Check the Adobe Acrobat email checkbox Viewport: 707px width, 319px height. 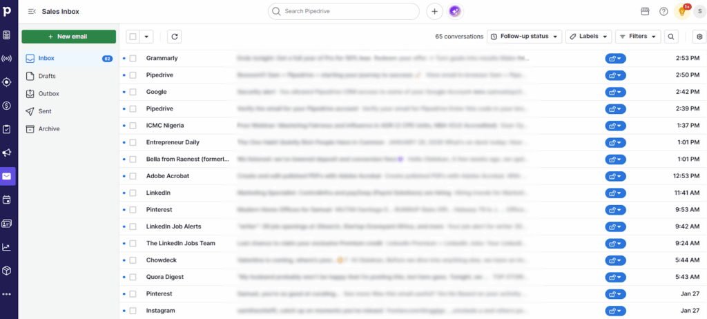[x=133, y=176]
